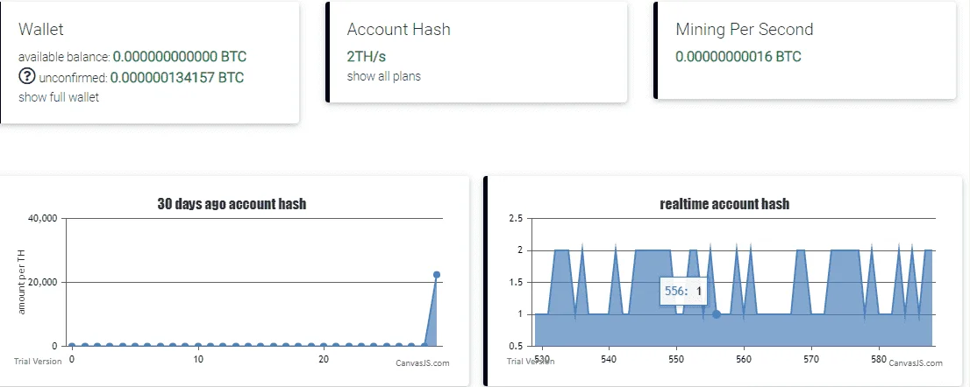
Task: Click the realtime account hash chart title
Action: (724, 204)
